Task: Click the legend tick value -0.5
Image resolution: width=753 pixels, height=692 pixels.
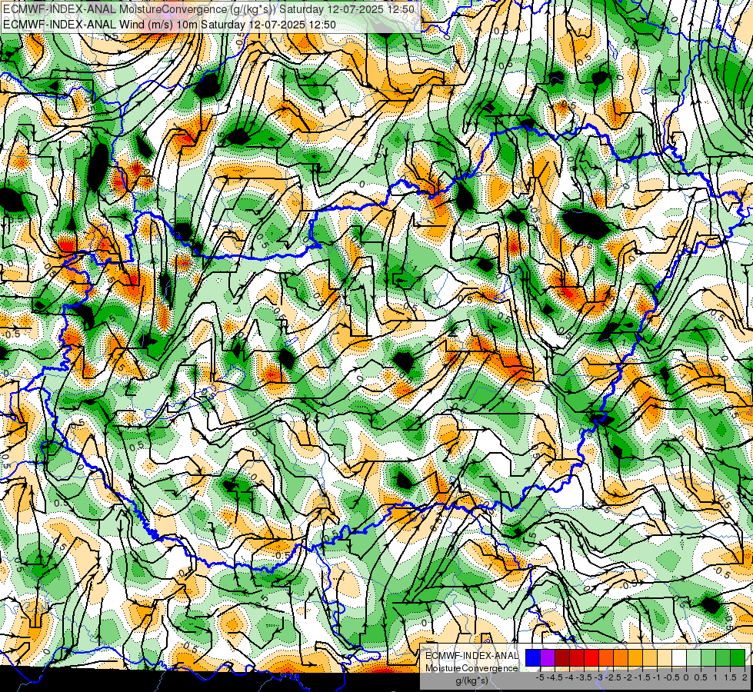Action: tap(671, 677)
